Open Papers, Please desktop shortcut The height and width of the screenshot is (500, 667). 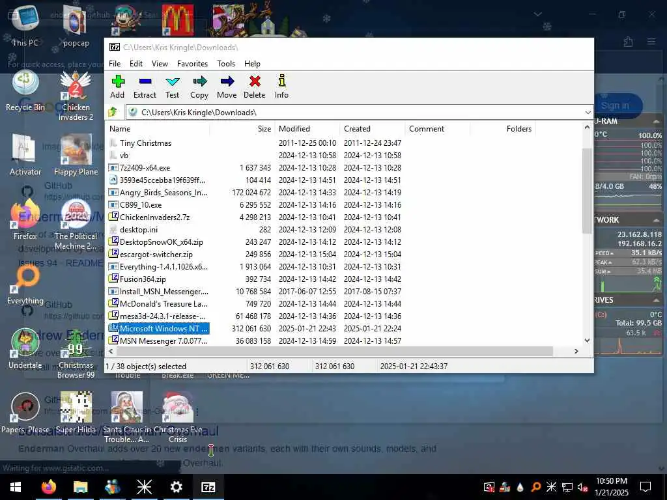click(25, 413)
